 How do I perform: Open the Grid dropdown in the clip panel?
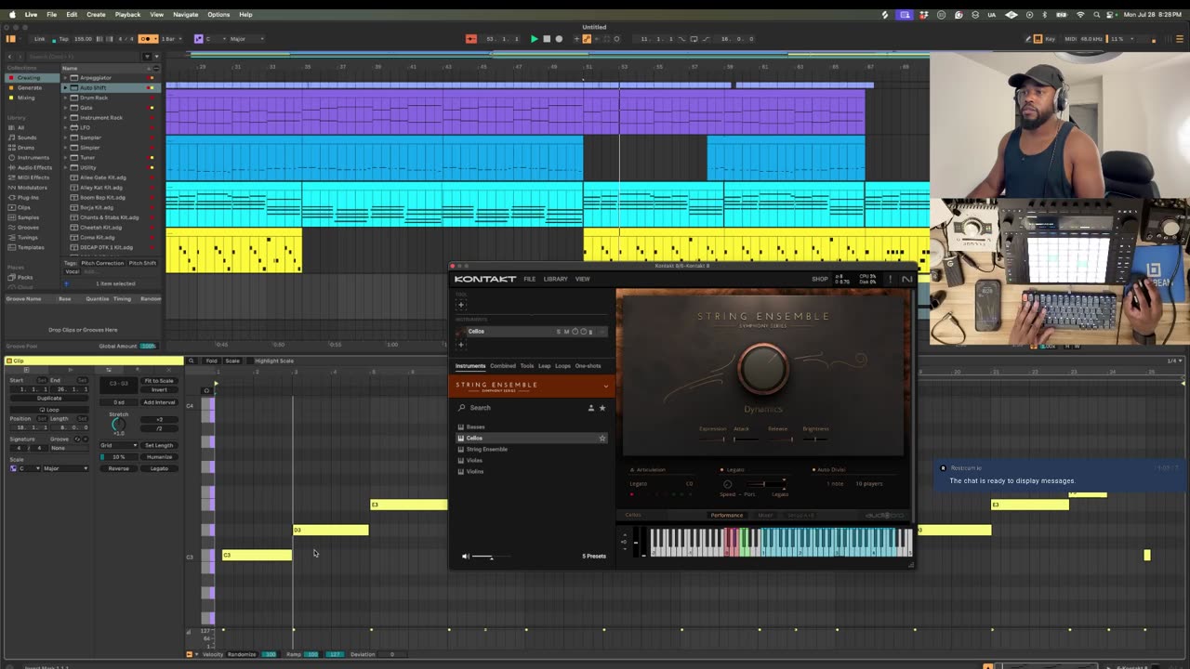pyautogui.click(x=119, y=445)
